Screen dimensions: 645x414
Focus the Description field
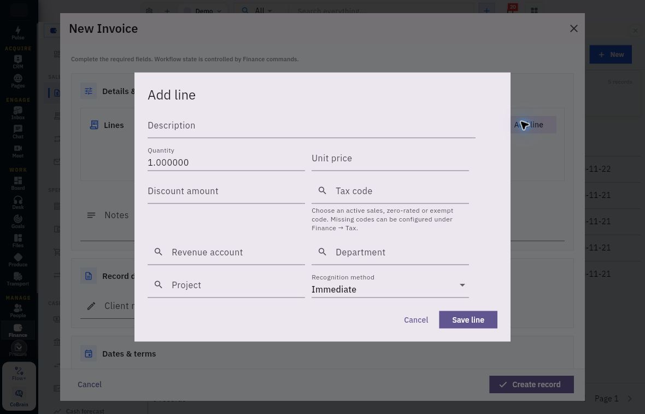tap(312, 126)
